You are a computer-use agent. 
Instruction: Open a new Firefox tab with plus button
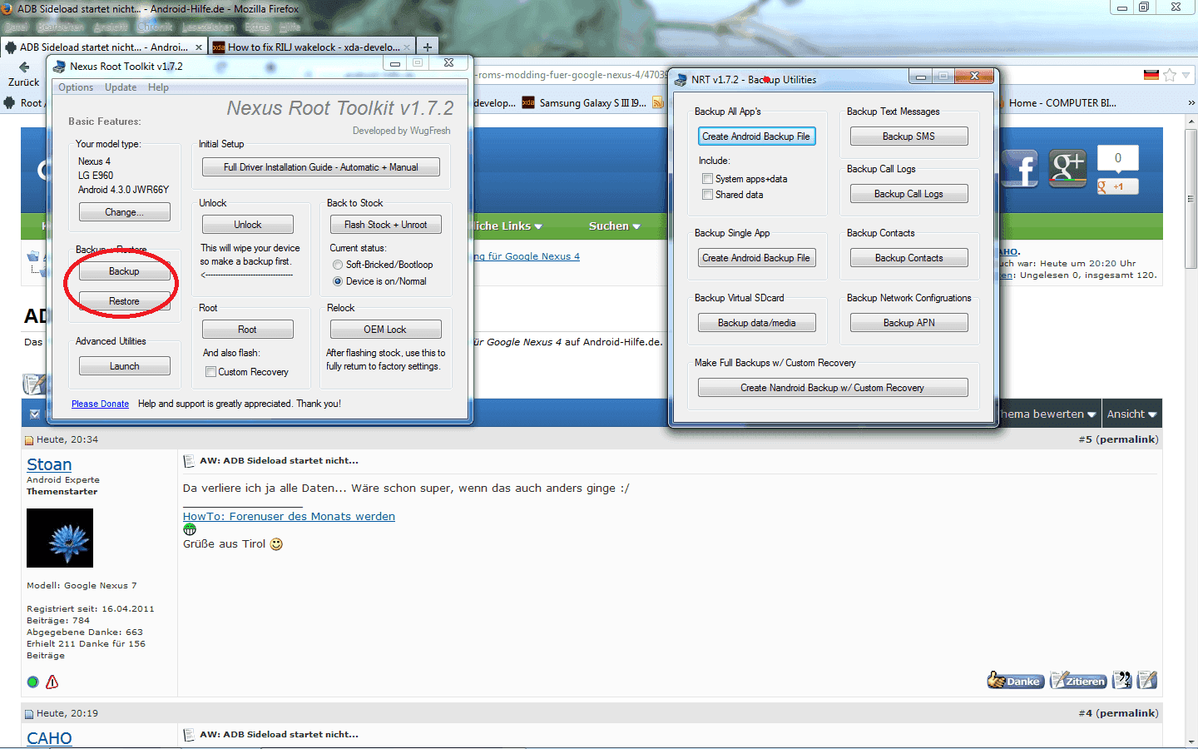427,47
